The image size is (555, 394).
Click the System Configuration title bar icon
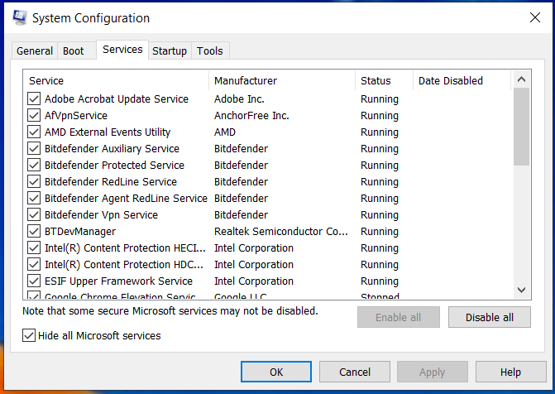point(20,17)
